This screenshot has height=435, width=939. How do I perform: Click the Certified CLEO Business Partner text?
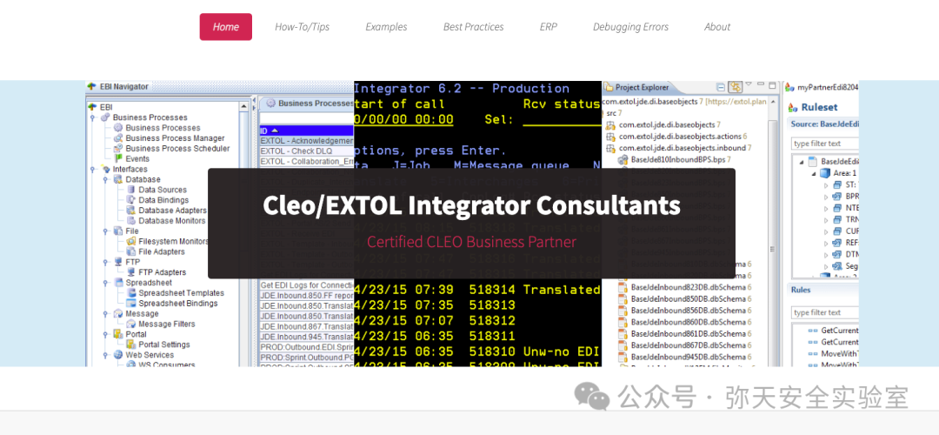(x=471, y=242)
